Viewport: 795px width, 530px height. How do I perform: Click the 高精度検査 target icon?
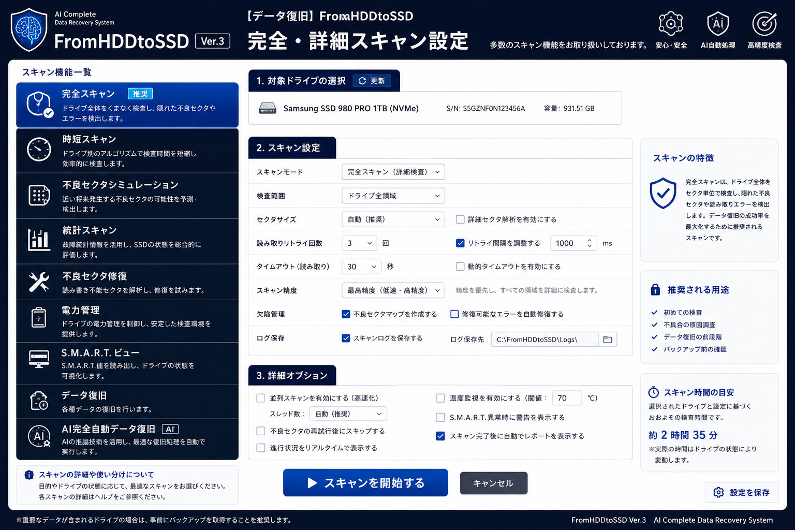click(764, 24)
